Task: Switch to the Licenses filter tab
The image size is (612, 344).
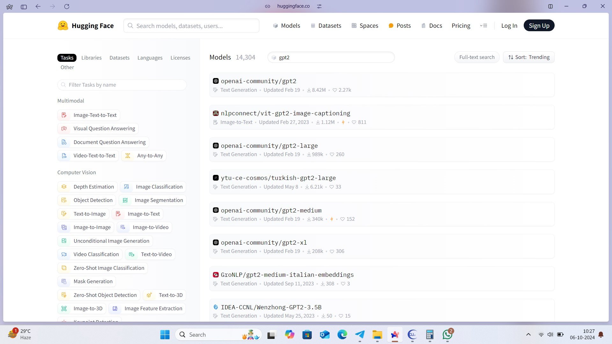Action: (180, 58)
